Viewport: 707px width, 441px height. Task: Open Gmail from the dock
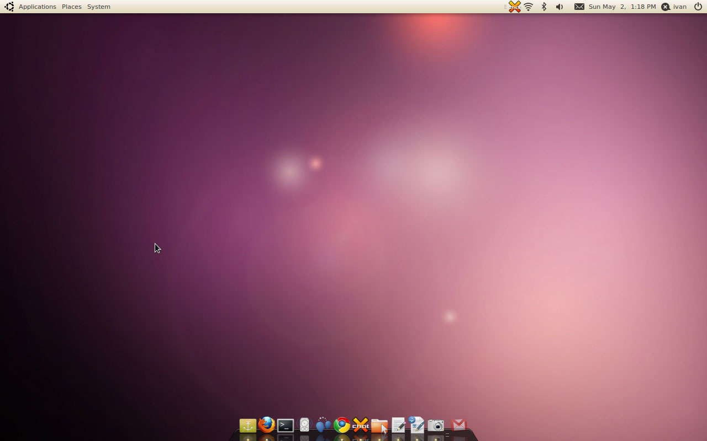click(458, 425)
